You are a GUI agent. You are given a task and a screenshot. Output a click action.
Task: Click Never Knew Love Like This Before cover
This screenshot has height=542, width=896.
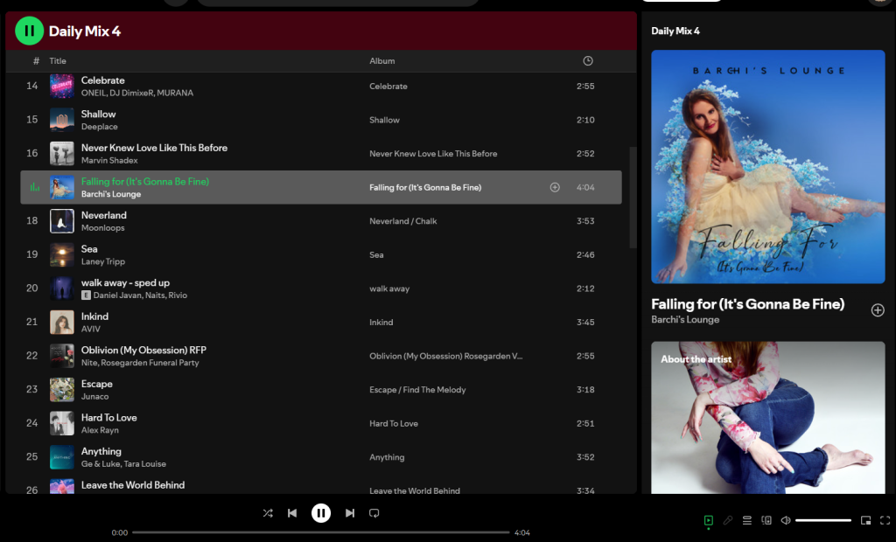pos(62,154)
